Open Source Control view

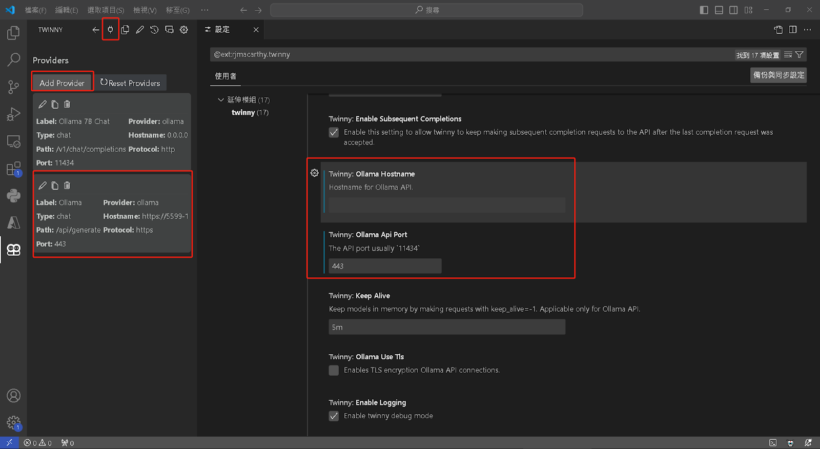[x=13, y=87]
